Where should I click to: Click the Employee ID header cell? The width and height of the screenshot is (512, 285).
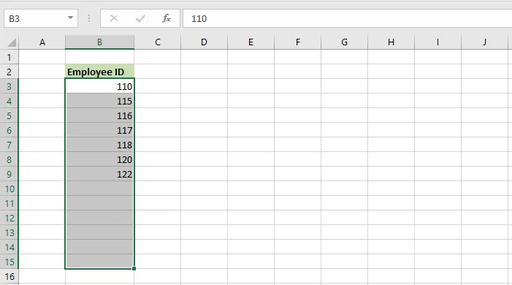pos(99,72)
